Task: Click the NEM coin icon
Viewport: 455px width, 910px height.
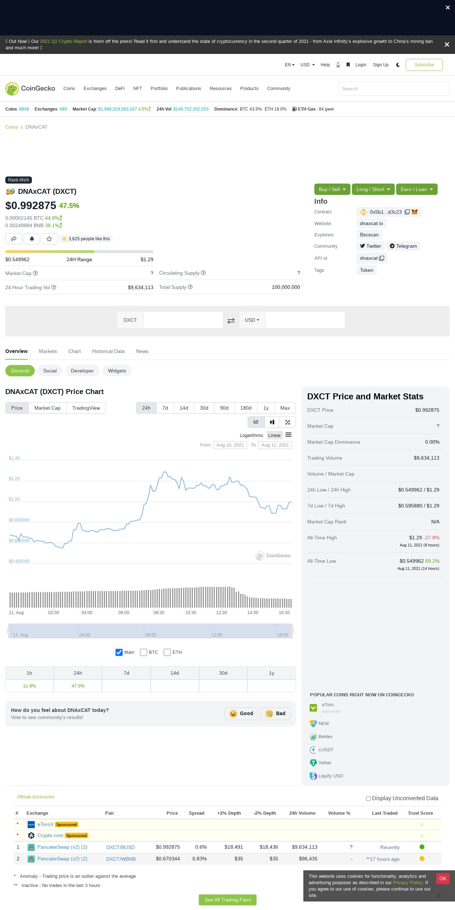Action: point(313,724)
